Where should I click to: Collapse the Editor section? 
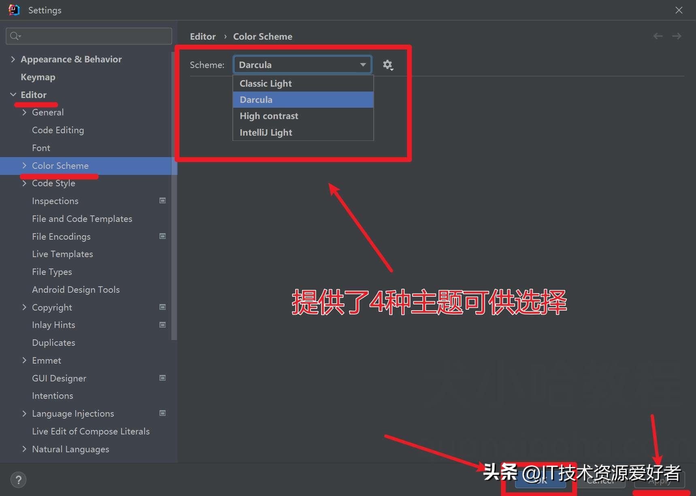tap(13, 94)
